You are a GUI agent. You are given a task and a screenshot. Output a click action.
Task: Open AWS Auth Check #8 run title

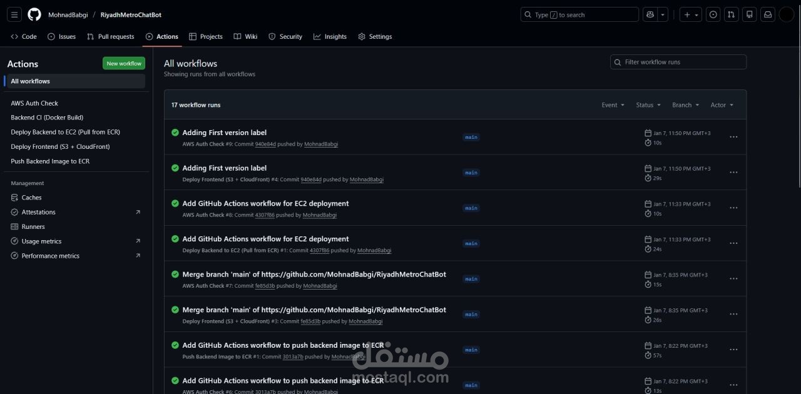pos(265,204)
